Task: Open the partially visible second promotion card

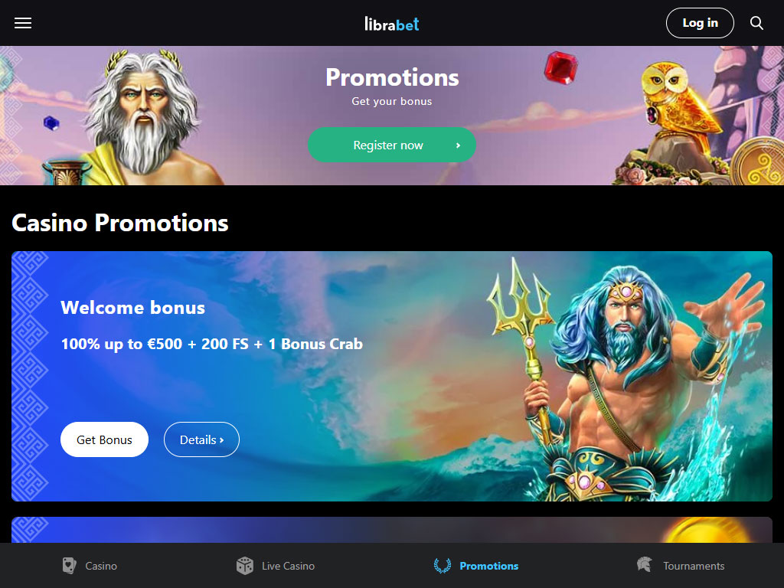Action: pyautogui.click(x=392, y=530)
